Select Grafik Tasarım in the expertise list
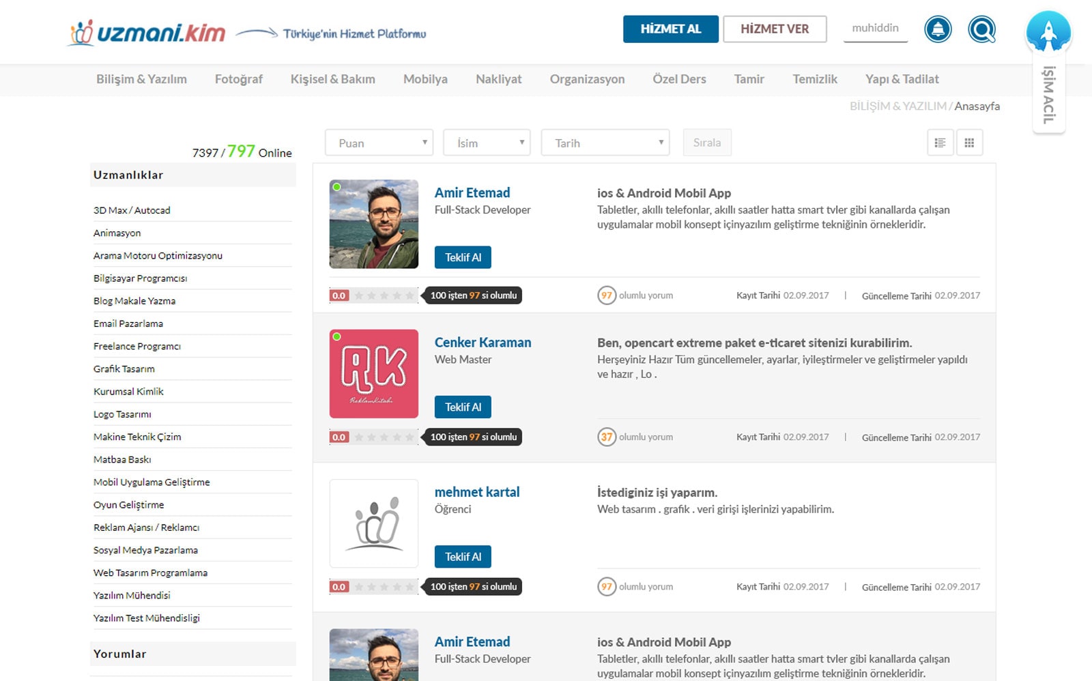The height and width of the screenshot is (681, 1092). [x=124, y=368]
